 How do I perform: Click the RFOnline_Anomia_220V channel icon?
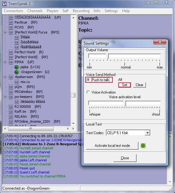pyautogui.click(x=11, y=121)
